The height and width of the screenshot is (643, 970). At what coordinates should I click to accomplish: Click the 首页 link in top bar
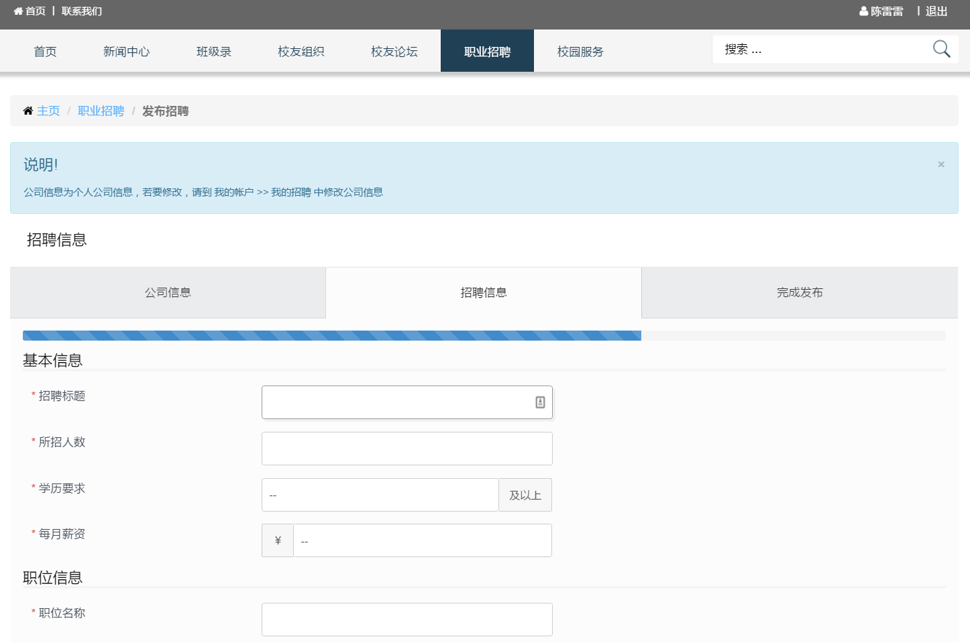36,11
